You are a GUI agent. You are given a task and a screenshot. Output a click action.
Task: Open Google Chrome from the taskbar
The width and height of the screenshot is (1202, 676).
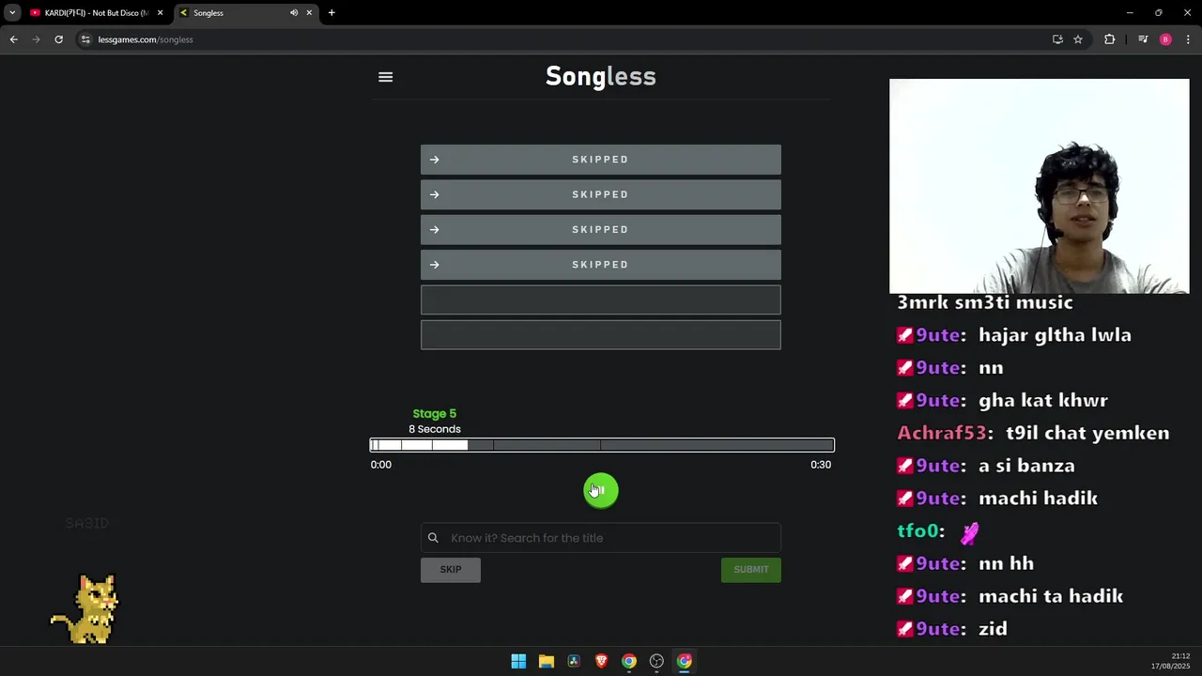tap(629, 661)
